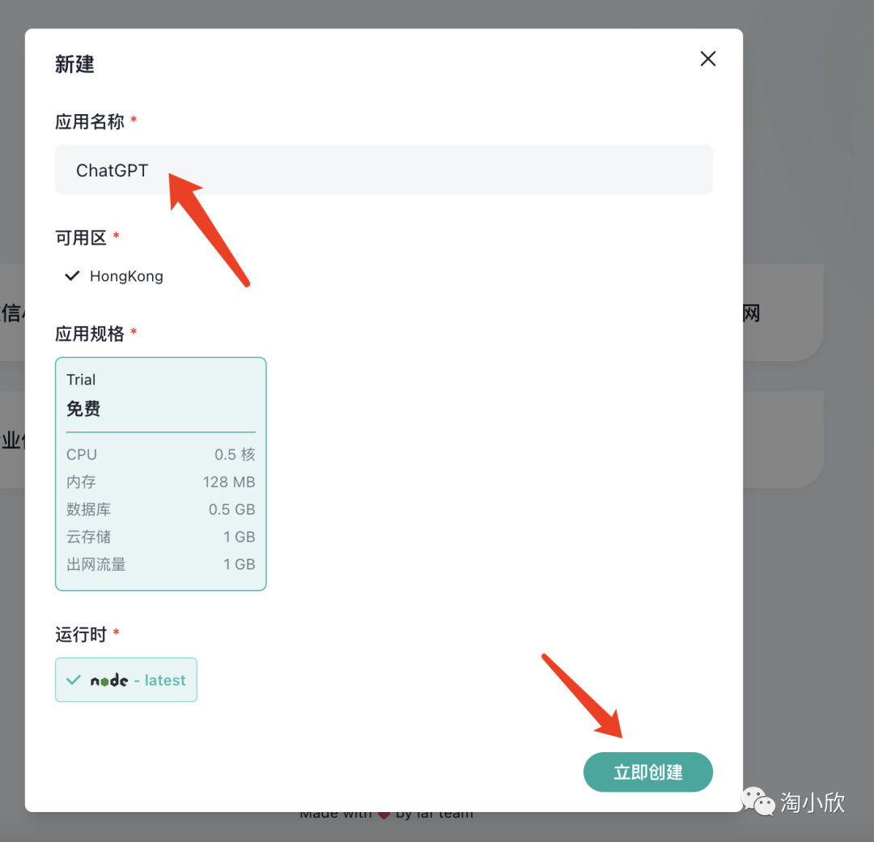Click the "出网流量" row label
874x842 pixels.
point(95,564)
